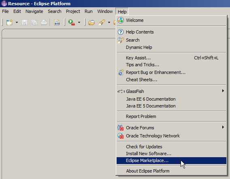Open Oracle Technology Network
Viewport: 230px width, 179px height.
(171, 136)
